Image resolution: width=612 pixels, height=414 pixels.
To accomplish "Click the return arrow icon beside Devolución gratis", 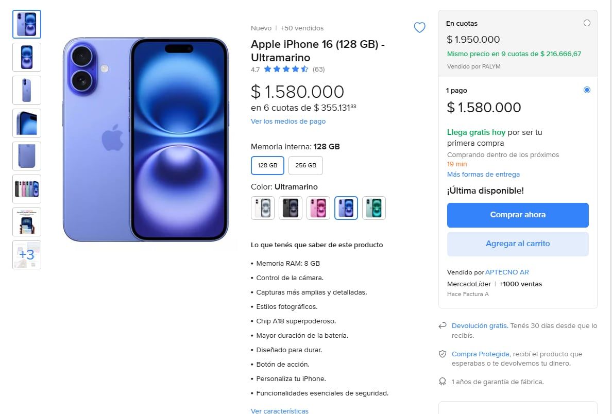I will [x=442, y=325].
